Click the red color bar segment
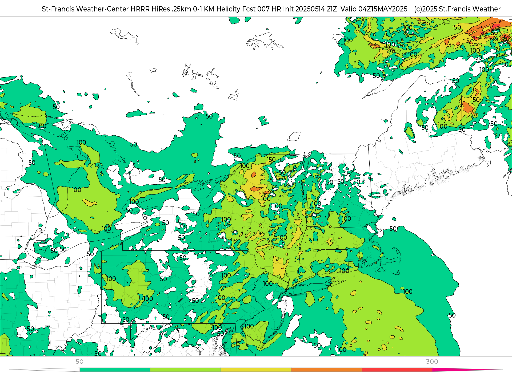512x373 pixels. [x=397, y=370]
